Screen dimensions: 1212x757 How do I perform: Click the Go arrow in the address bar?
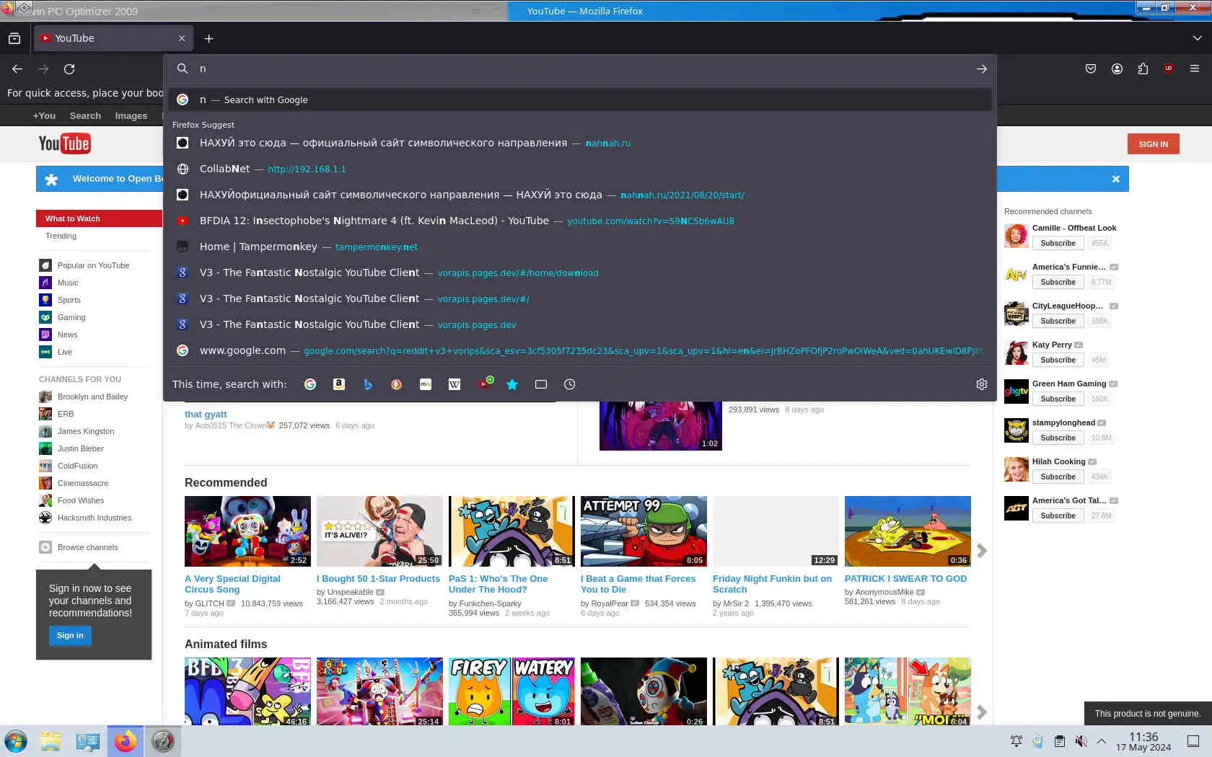tap(982, 69)
